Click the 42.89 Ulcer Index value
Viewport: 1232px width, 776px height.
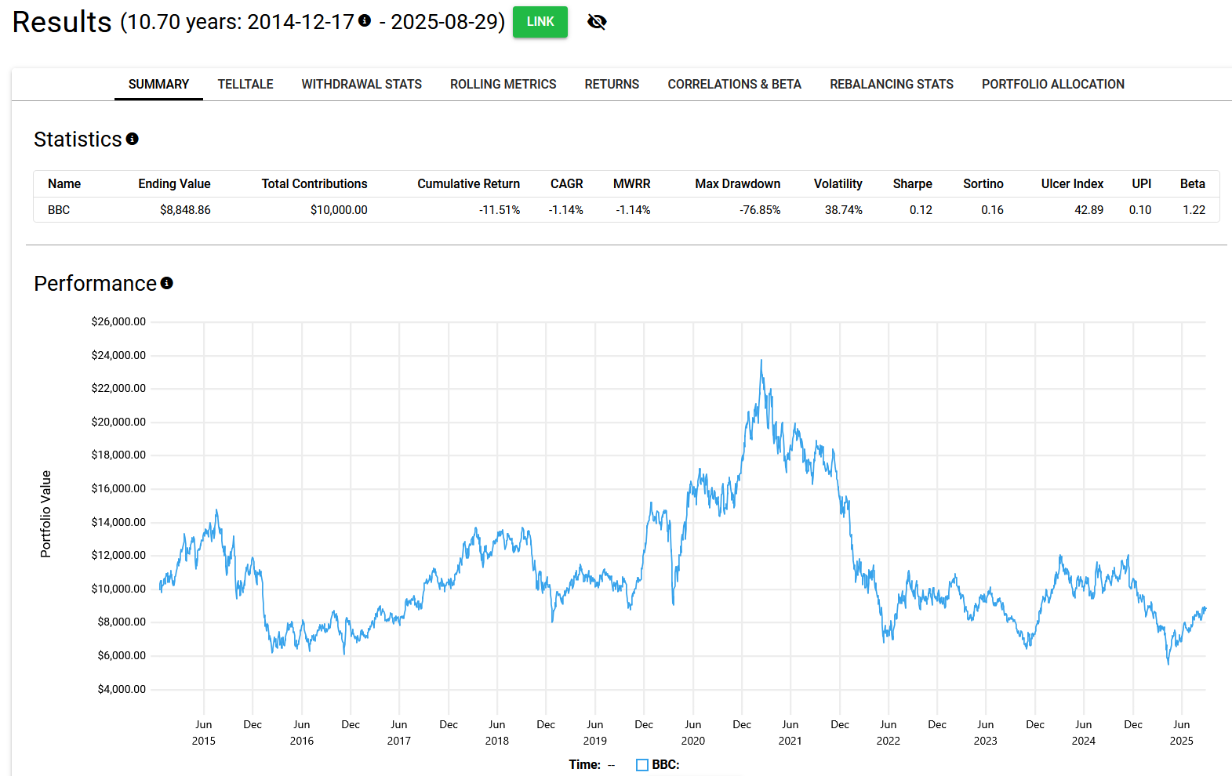(x=1088, y=210)
